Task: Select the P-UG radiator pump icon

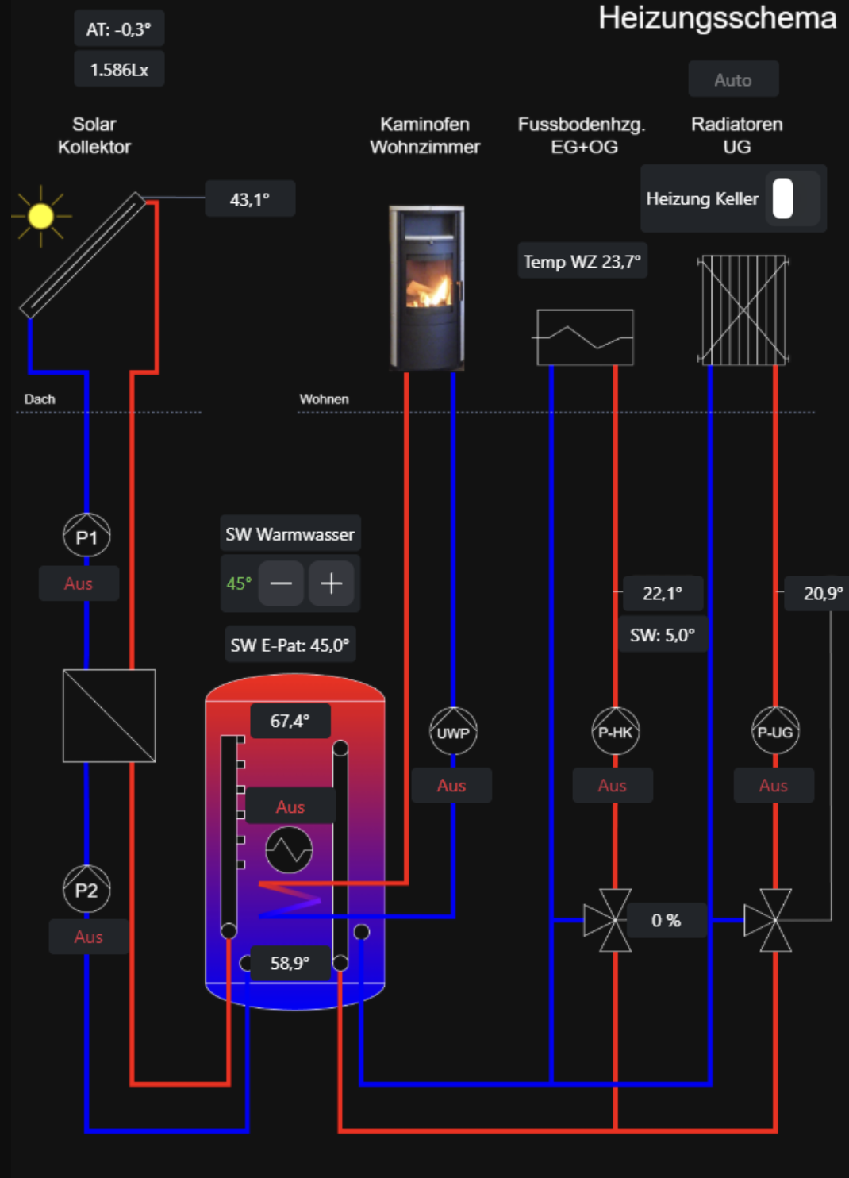Action: [x=775, y=731]
